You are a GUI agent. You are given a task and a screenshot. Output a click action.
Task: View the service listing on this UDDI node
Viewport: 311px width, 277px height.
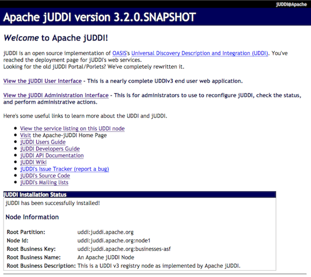(72, 128)
